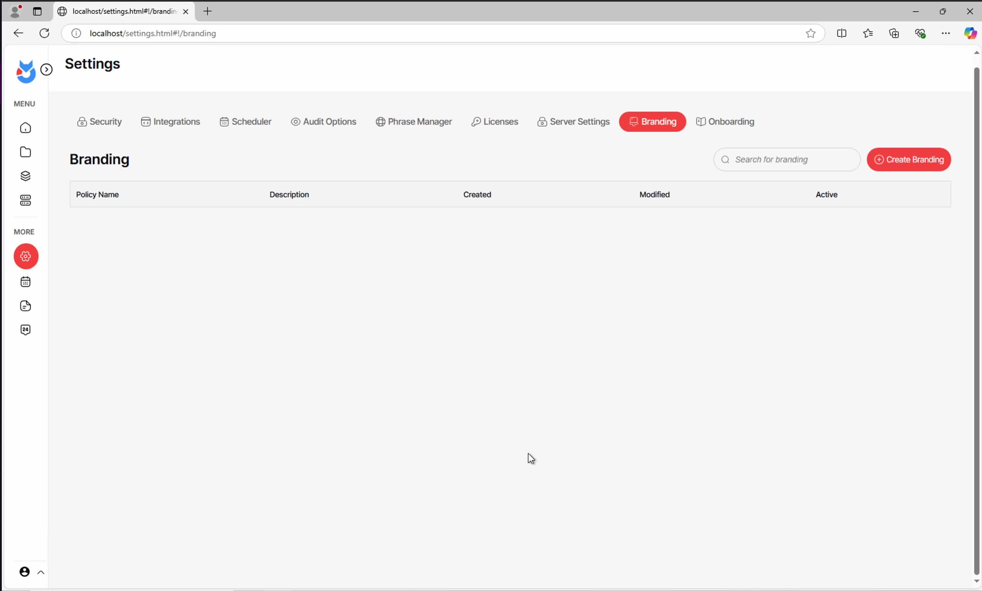
Task: Open the folder icon in sidebar menu
Action: [25, 152]
